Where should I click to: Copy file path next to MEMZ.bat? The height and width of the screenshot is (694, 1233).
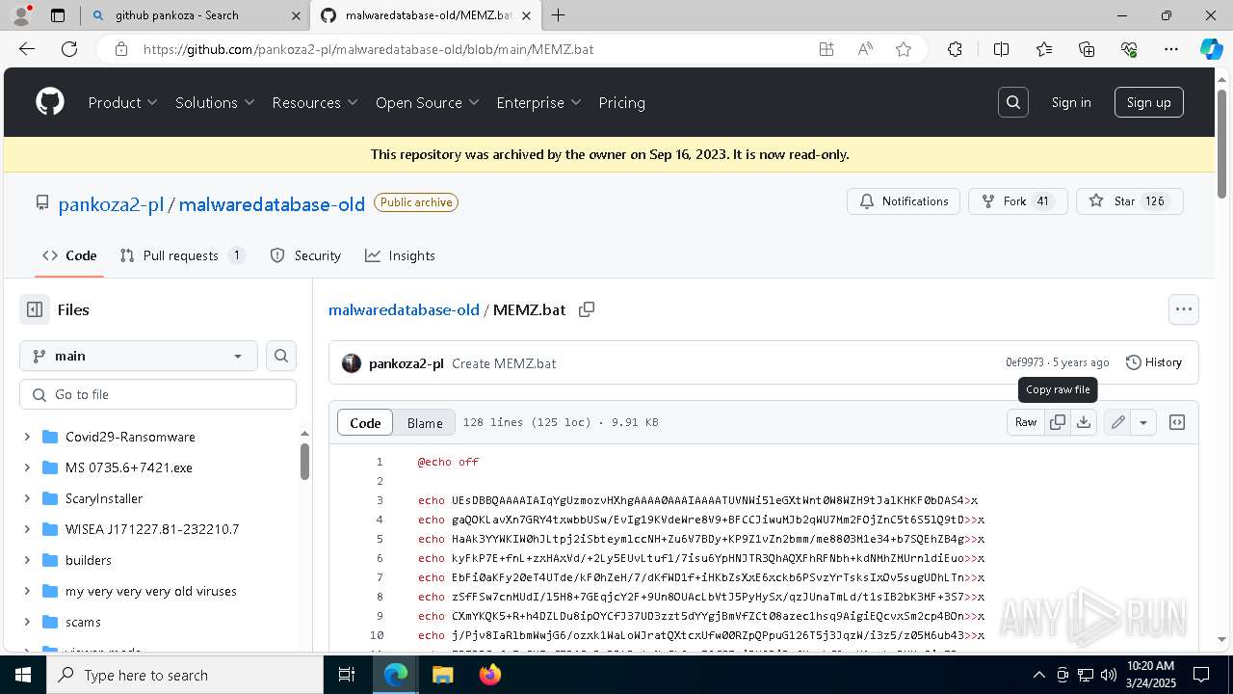click(586, 309)
